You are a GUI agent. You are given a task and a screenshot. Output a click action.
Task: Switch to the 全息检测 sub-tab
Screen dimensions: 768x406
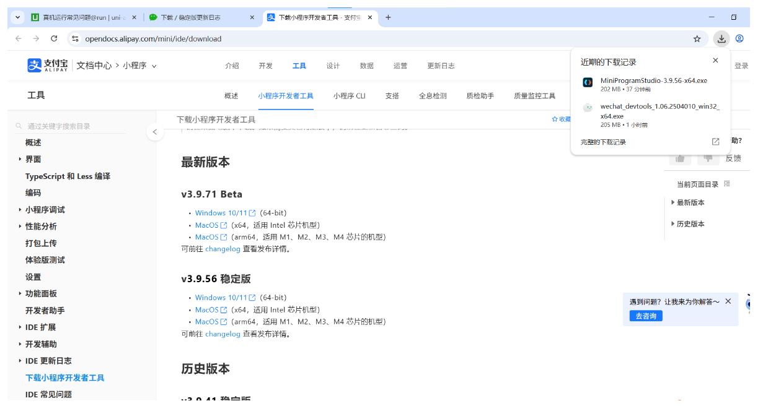point(433,96)
